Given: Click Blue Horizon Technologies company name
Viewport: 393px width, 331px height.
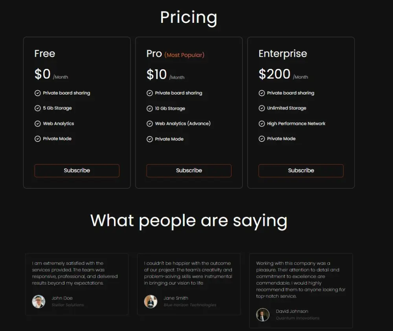Looking at the screenshot, I should [x=190, y=305].
